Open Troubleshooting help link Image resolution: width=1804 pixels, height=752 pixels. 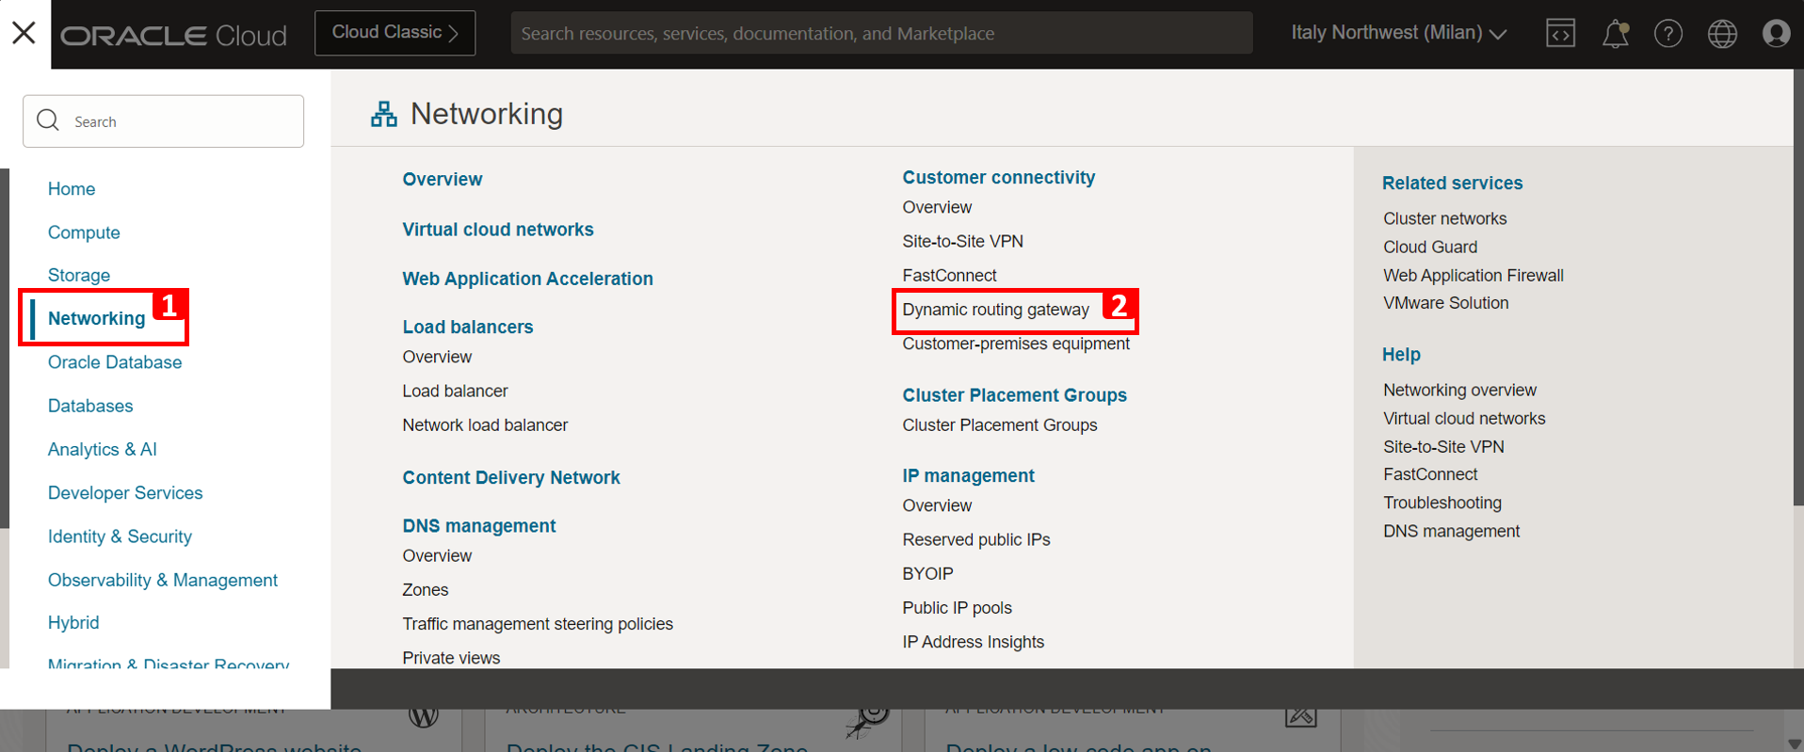[1442, 503]
